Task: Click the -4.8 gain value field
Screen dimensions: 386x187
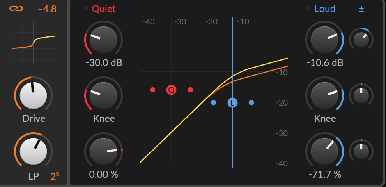Action: (x=47, y=9)
